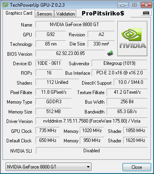
Task: Click the DirectX Support label
Action: [97, 83]
